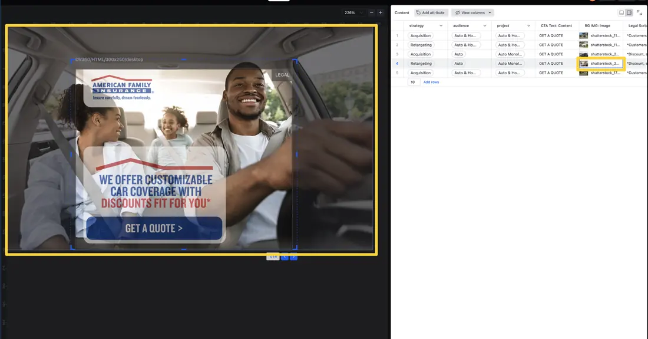Select row 4 shutterstock image cell
Screen dimensions: 648x339
pos(600,63)
